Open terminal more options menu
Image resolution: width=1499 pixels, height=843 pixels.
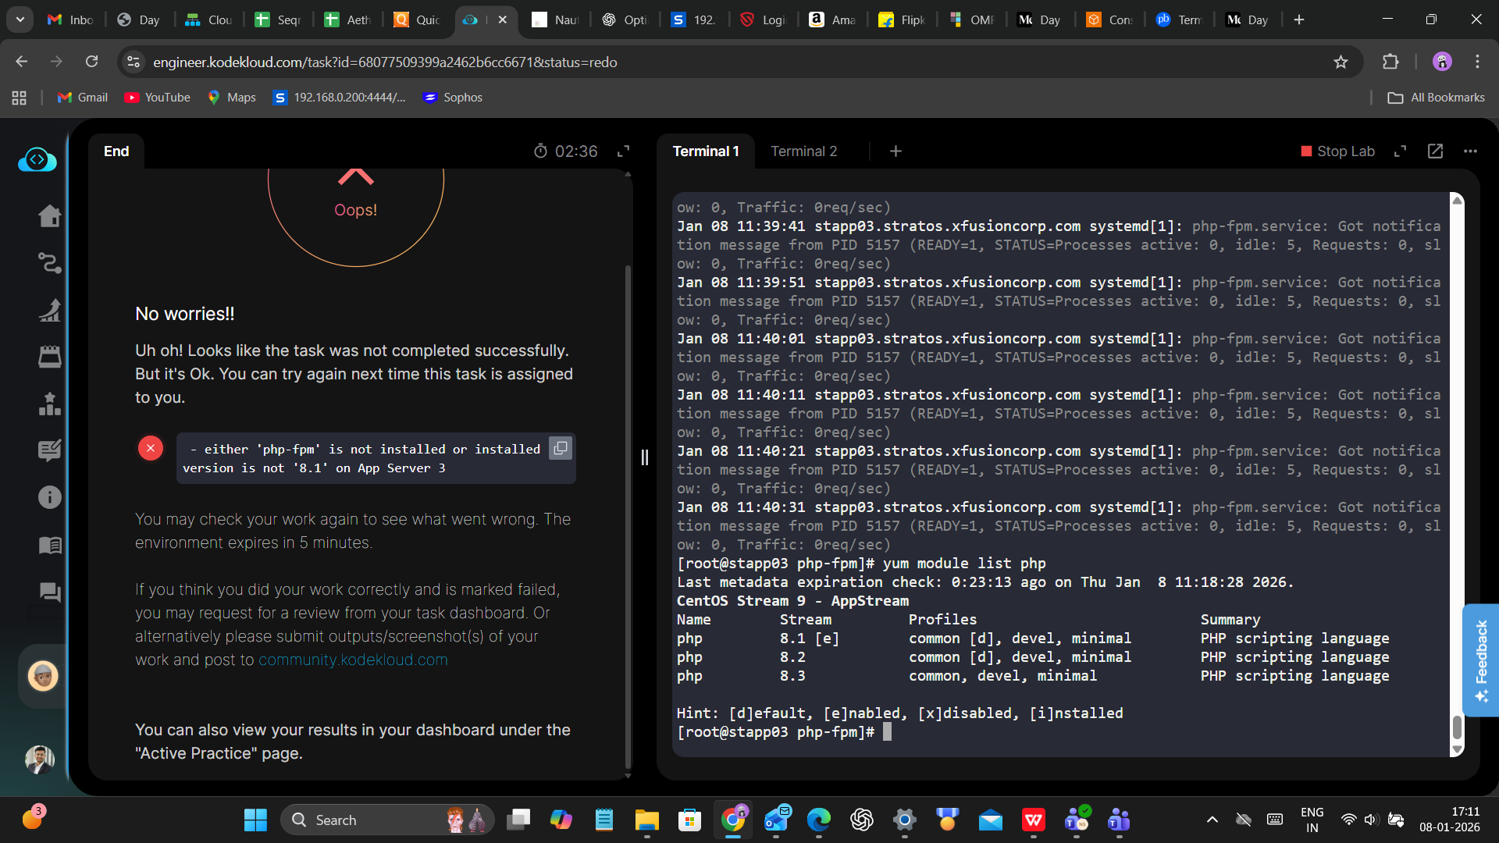pos(1470,151)
